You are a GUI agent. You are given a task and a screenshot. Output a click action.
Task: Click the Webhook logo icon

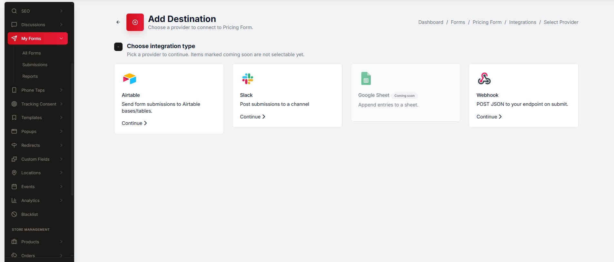click(484, 78)
